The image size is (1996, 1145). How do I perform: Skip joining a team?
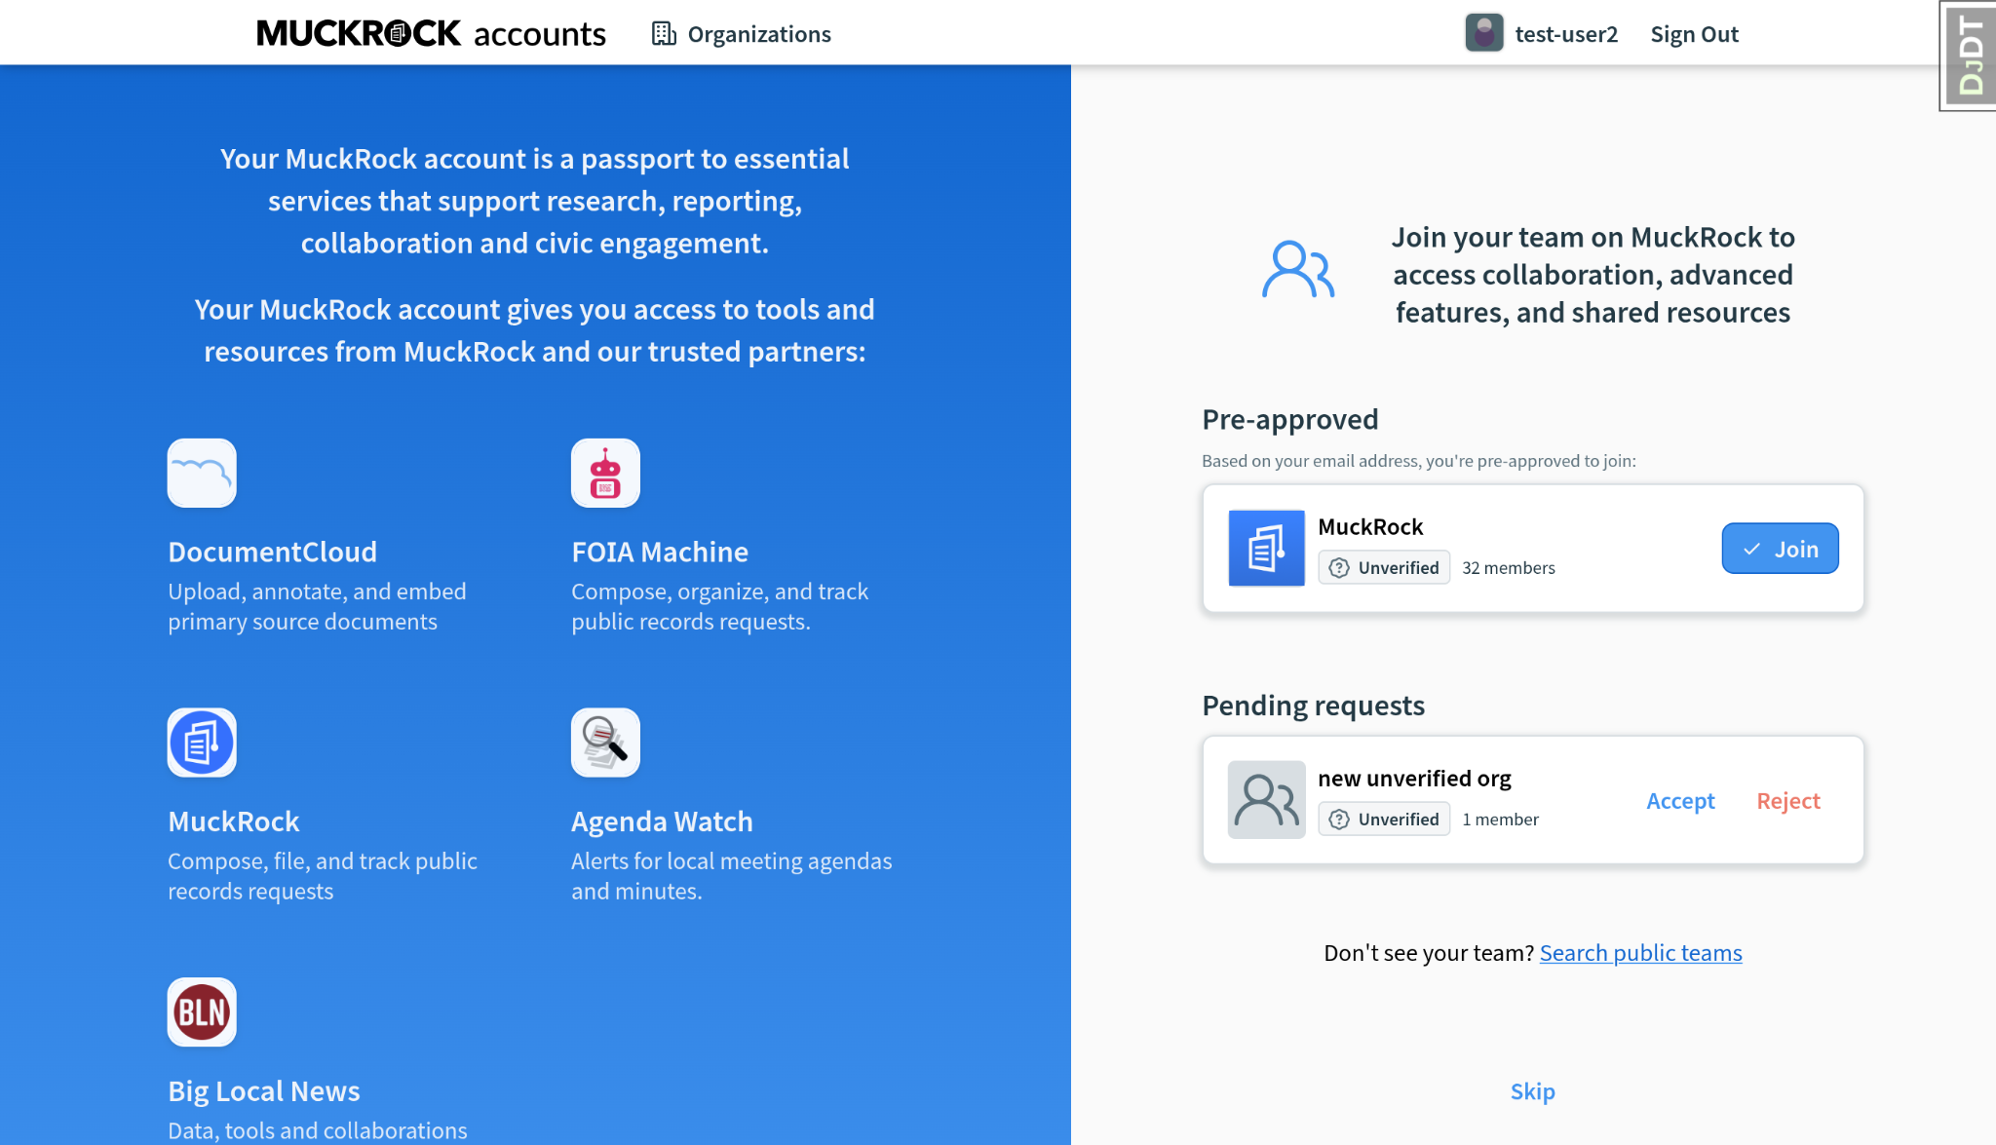tap(1532, 1091)
